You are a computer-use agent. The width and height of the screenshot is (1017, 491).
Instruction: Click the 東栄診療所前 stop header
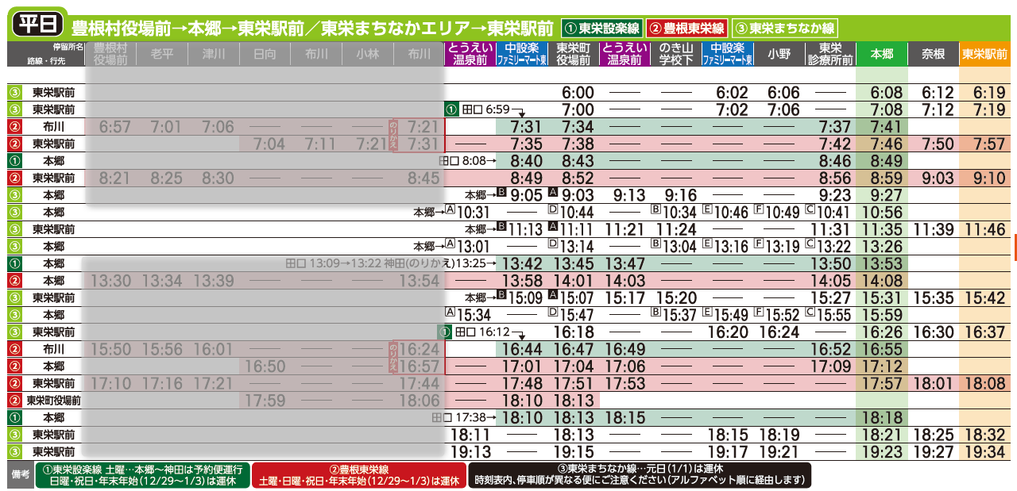(x=829, y=54)
